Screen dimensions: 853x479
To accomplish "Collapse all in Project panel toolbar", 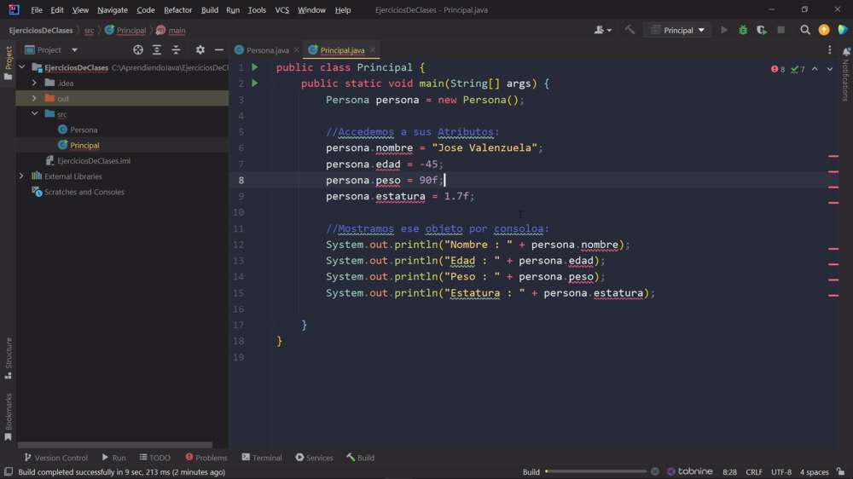I will click(x=176, y=50).
